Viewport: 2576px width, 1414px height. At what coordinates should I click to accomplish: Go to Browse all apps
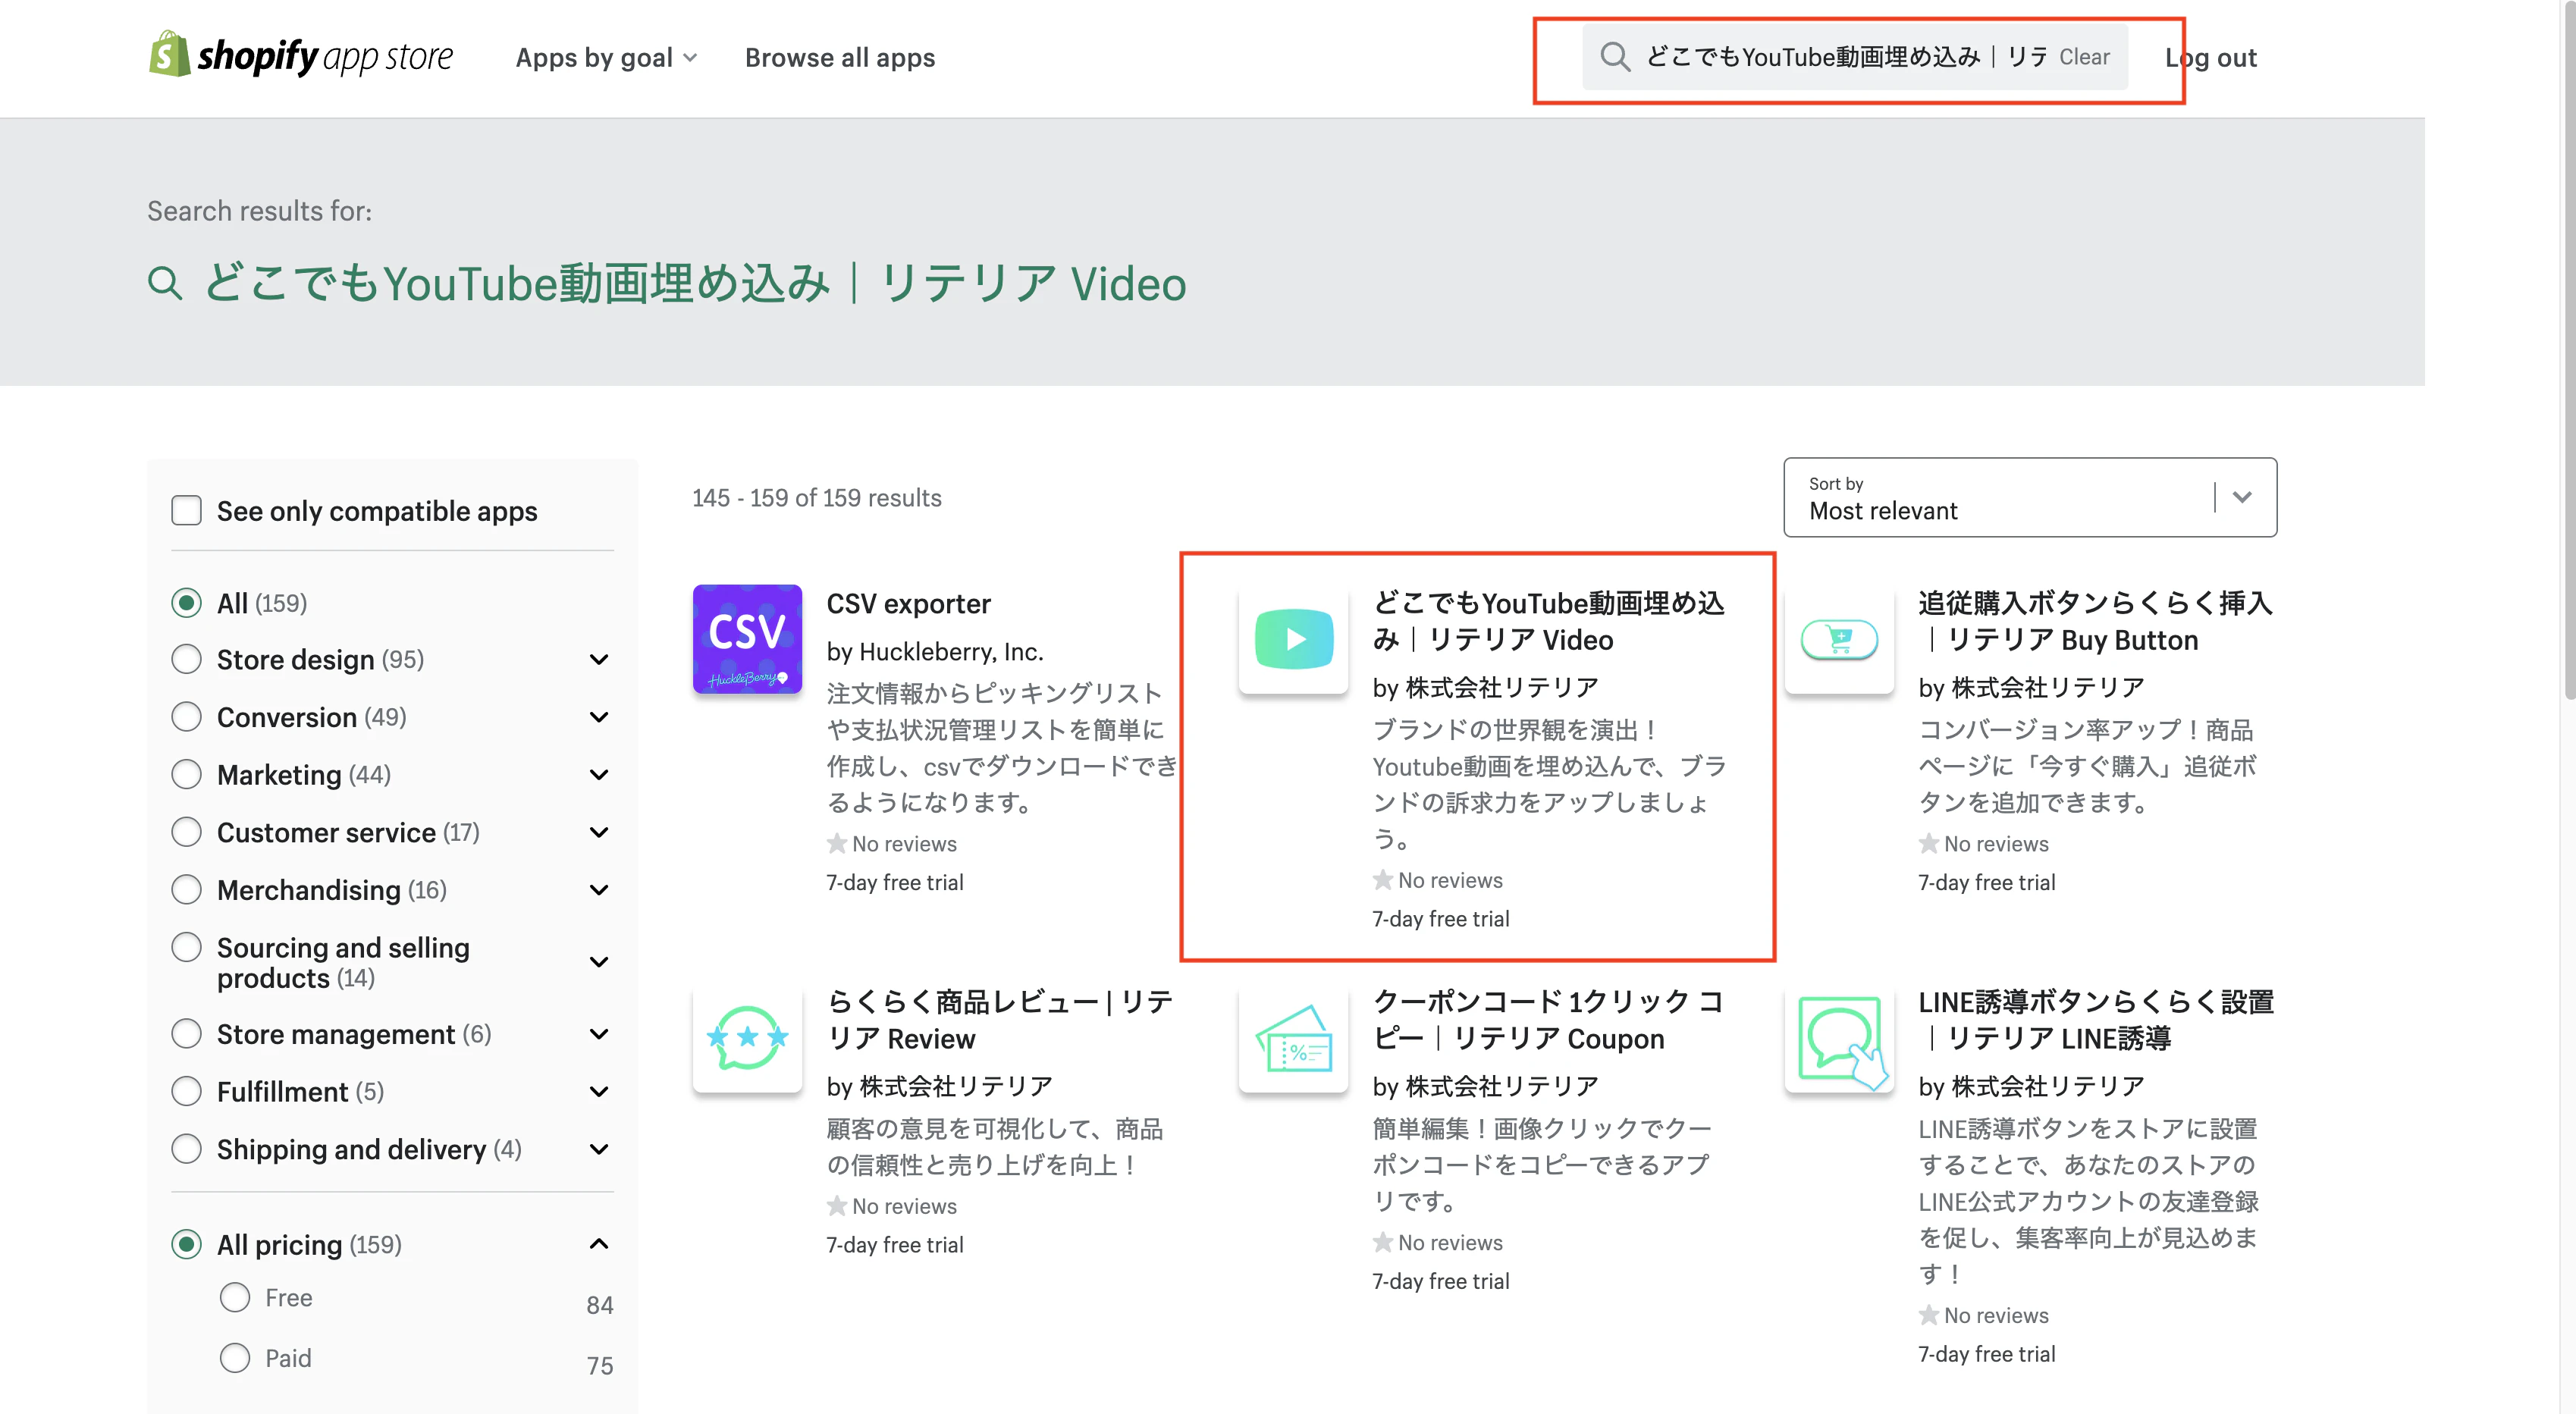[839, 58]
